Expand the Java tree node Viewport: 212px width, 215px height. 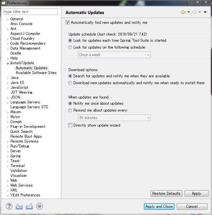pyautogui.click(x=8, y=78)
